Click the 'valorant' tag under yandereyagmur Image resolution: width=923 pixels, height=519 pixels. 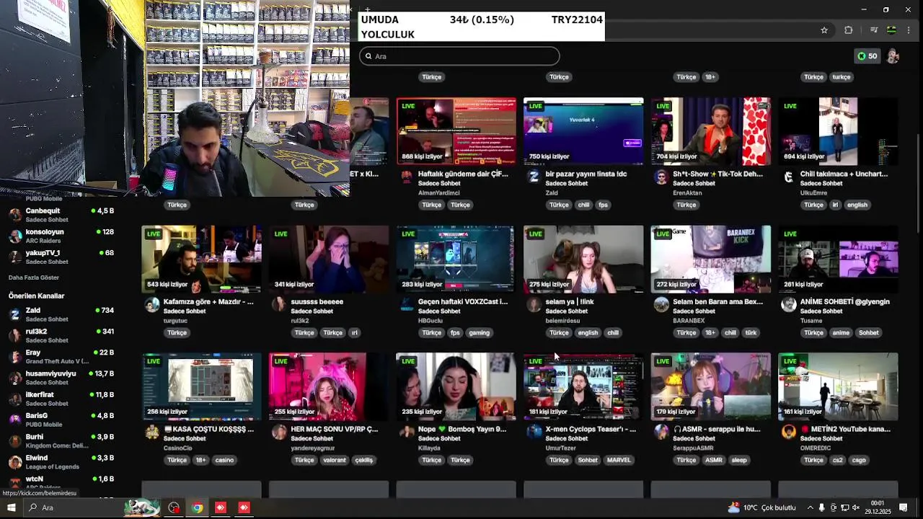[x=335, y=460]
